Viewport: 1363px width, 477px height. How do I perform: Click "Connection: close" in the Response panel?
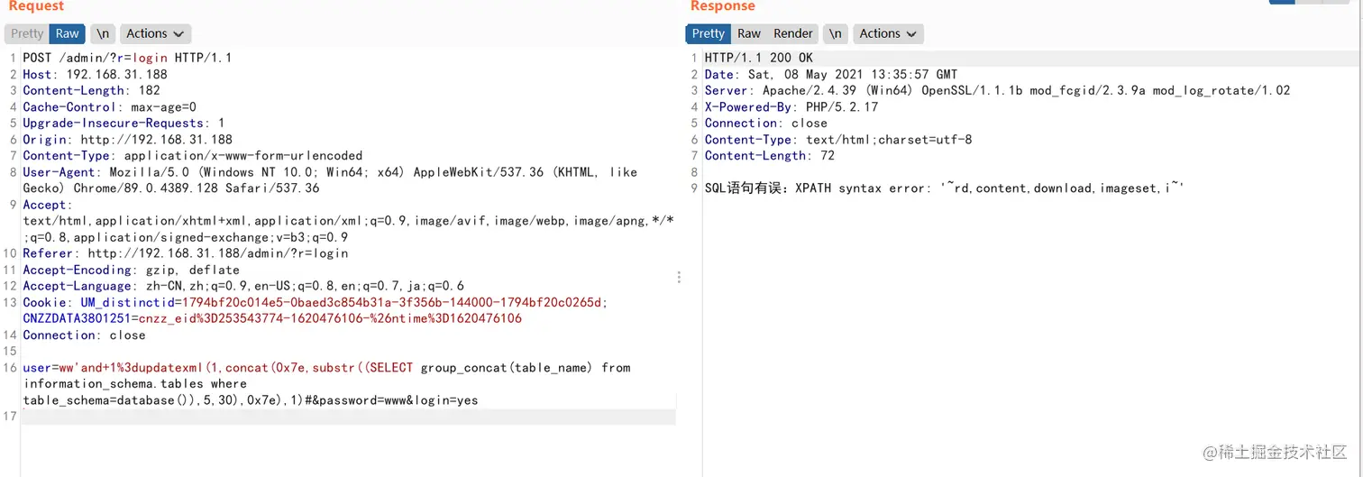click(x=765, y=123)
